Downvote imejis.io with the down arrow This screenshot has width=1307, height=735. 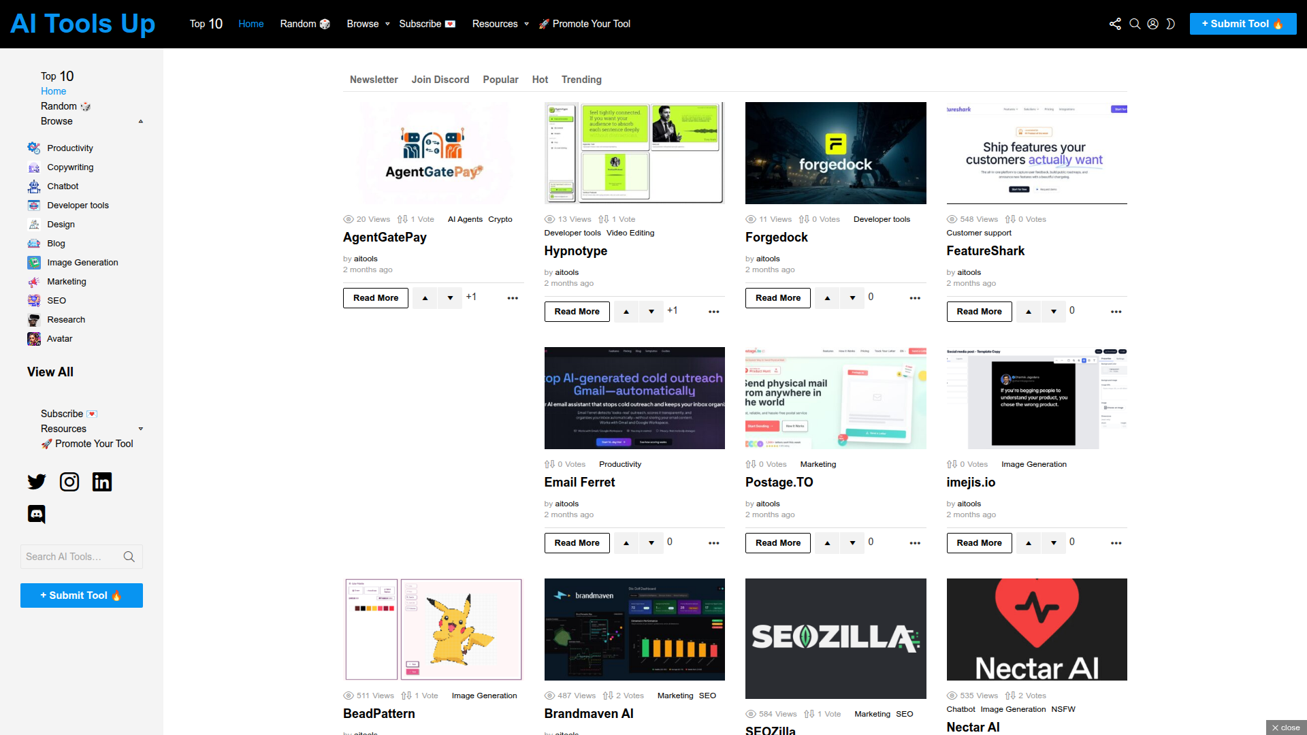[1054, 543]
